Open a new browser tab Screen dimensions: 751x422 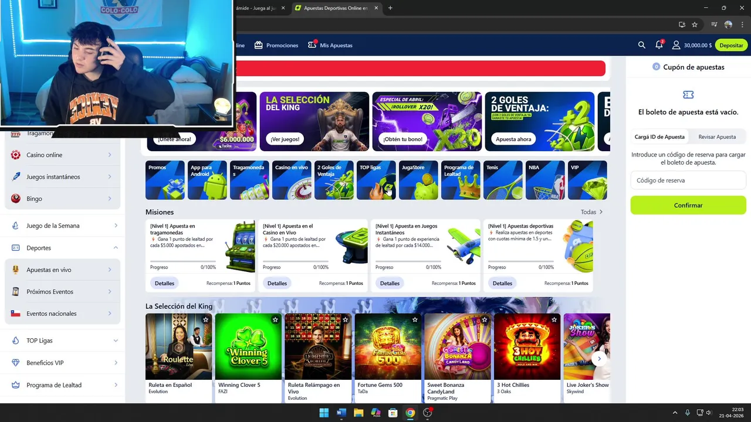pyautogui.click(x=390, y=8)
